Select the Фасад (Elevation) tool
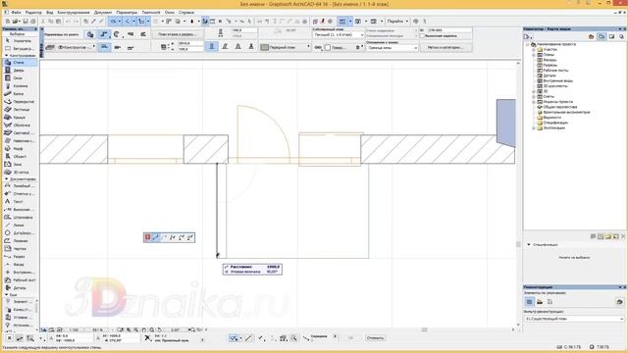This screenshot has height=353, width=628. pos(20,265)
